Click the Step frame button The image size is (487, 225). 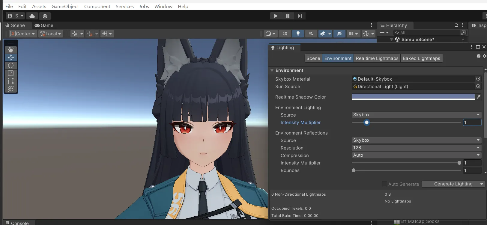tap(300, 16)
